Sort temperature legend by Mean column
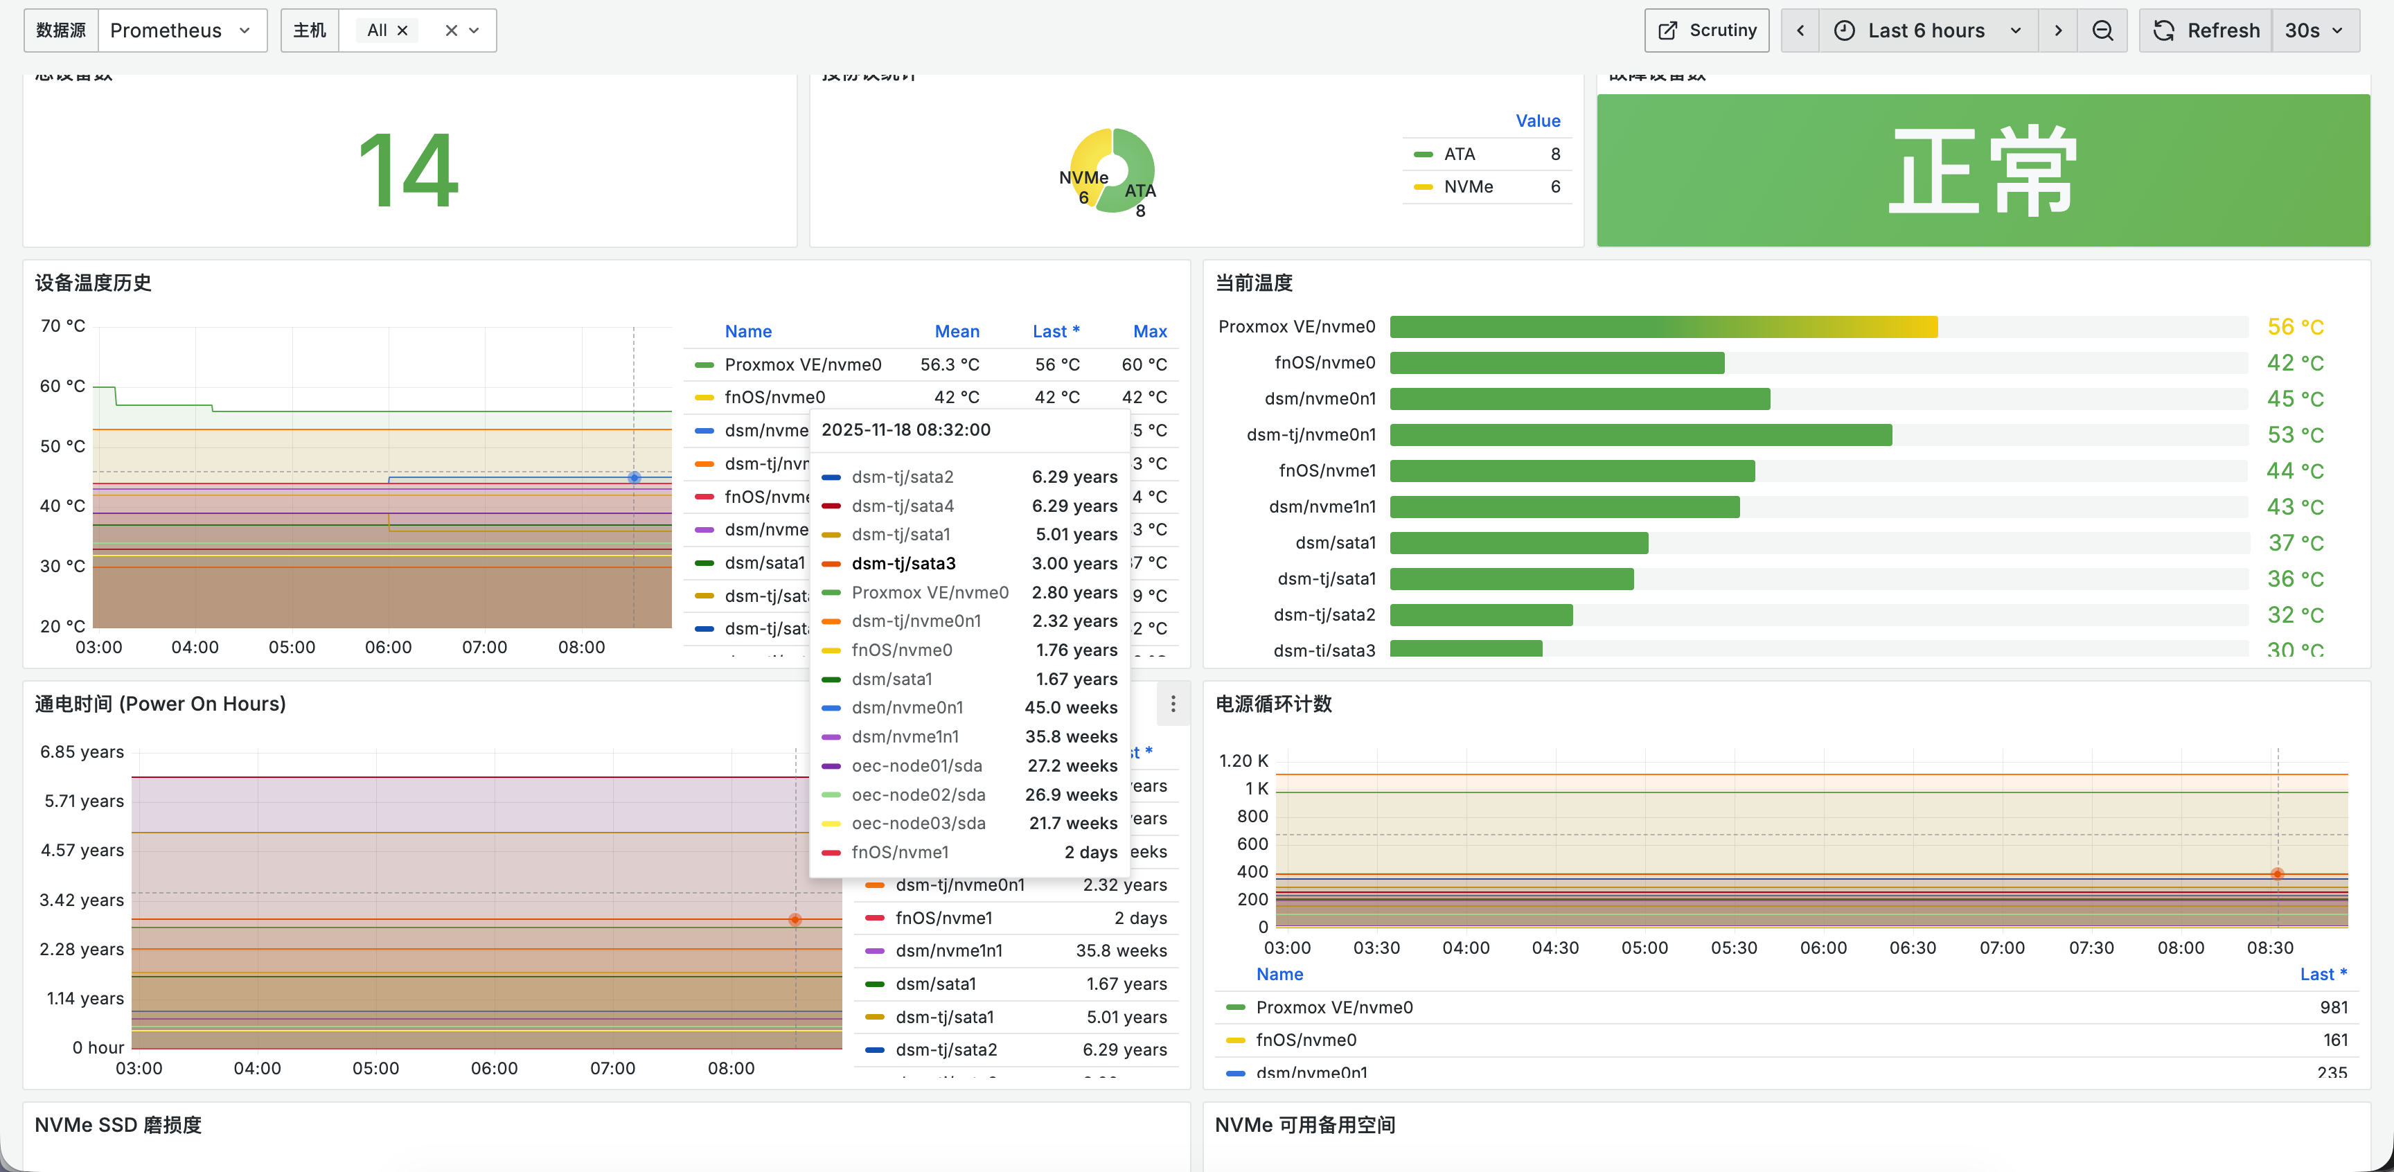Image resolution: width=2394 pixels, height=1172 pixels. 957,331
